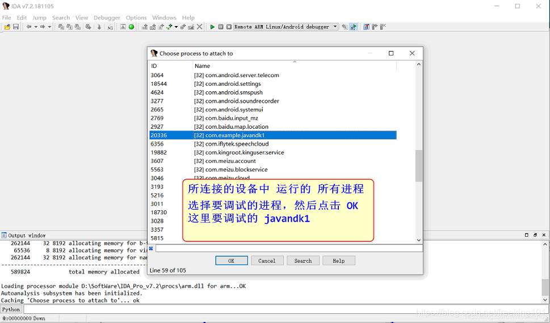Open the forward-history dropdown arrow
This screenshot has height=323, width=550.
(49, 27)
